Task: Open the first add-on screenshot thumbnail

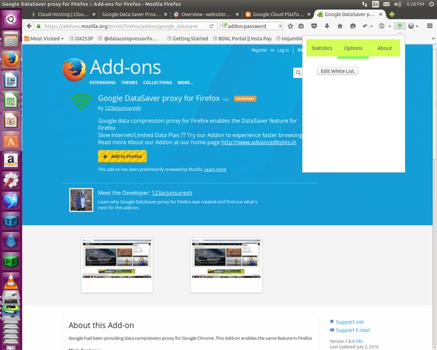Action: pyautogui.click(x=117, y=265)
